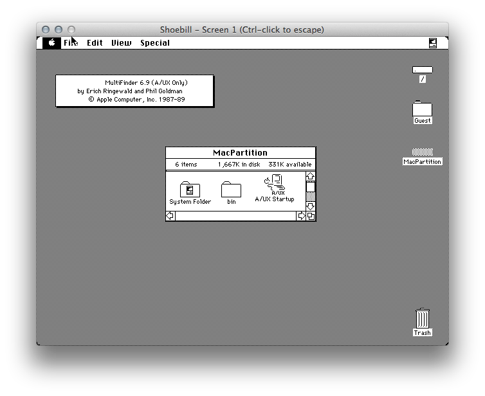Click the MultiFinder 6.9 about box
The width and height of the screenshot is (485, 396).
(134, 91)
